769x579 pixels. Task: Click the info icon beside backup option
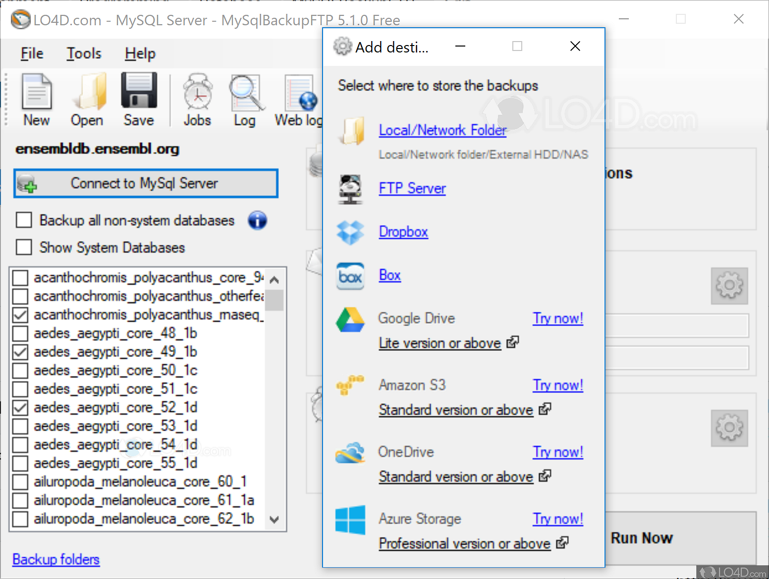pyautogui.click(x=257, y=221)
